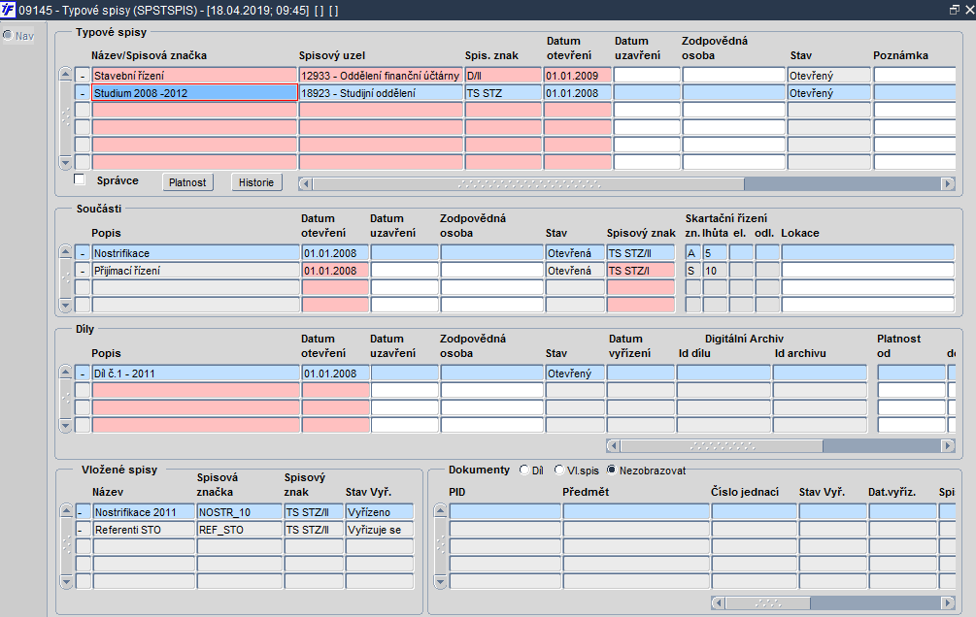Click the lhůta value 5 cell
This screenshot has width=976, height=617.
point(715,253)
